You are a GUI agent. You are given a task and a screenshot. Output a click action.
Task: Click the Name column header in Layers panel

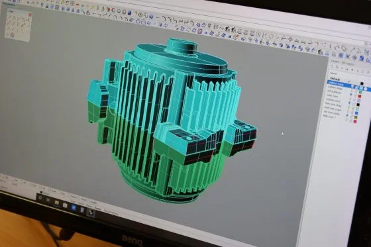[334, 73]
